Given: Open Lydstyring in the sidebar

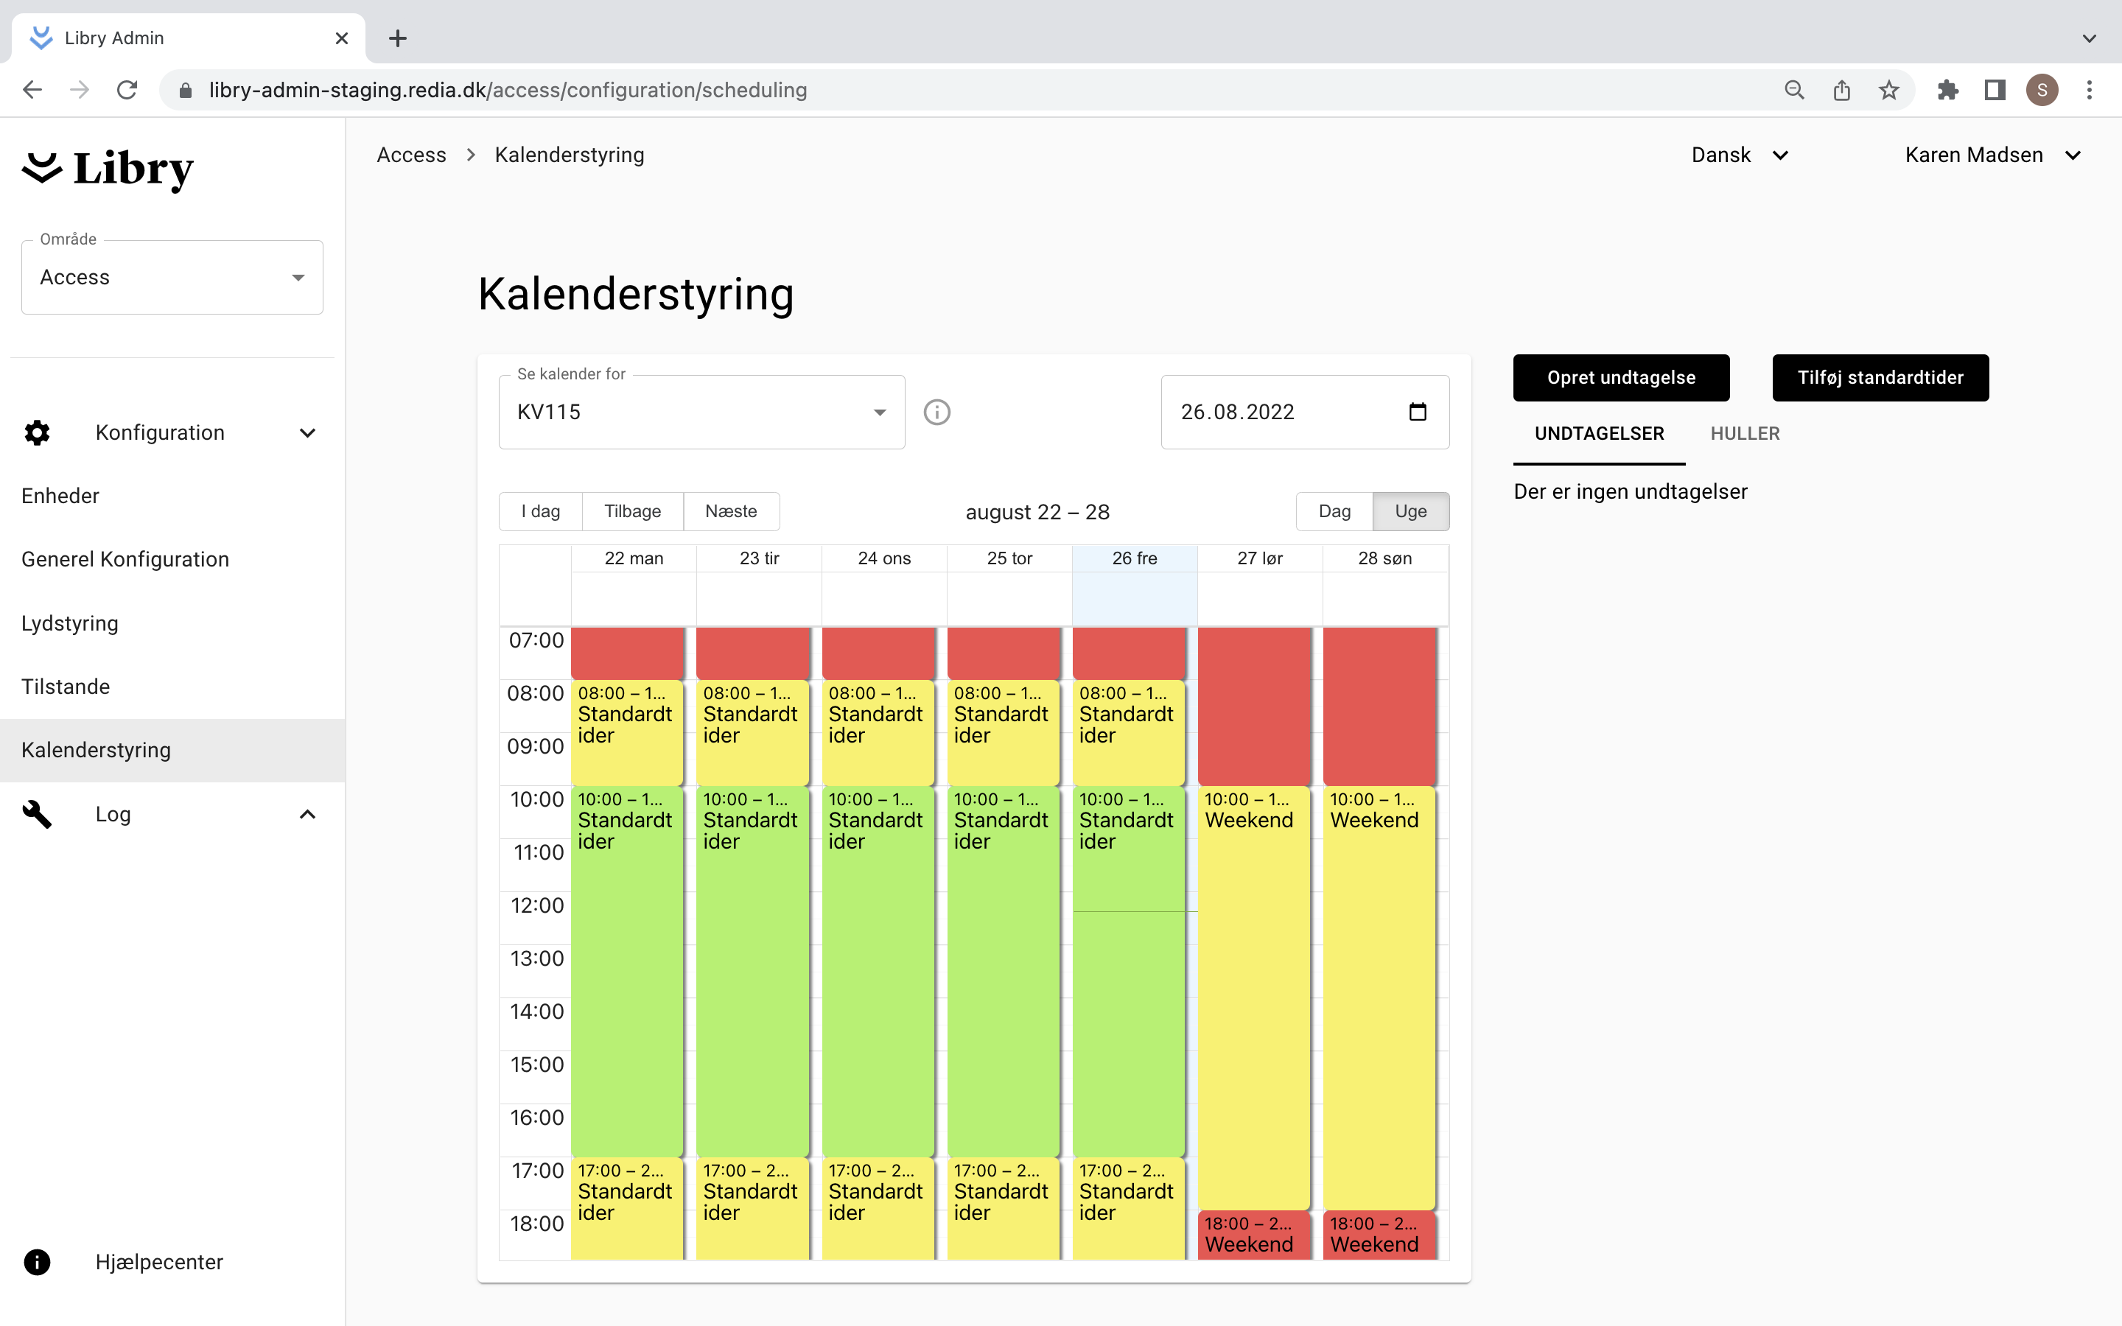Looking at the screenshot, I should pos(70,622).
